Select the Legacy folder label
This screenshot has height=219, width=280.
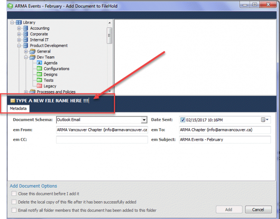50,86
